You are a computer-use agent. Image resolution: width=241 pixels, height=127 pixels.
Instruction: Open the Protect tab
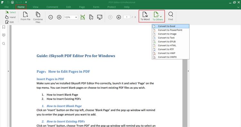(x=112, y=7)
